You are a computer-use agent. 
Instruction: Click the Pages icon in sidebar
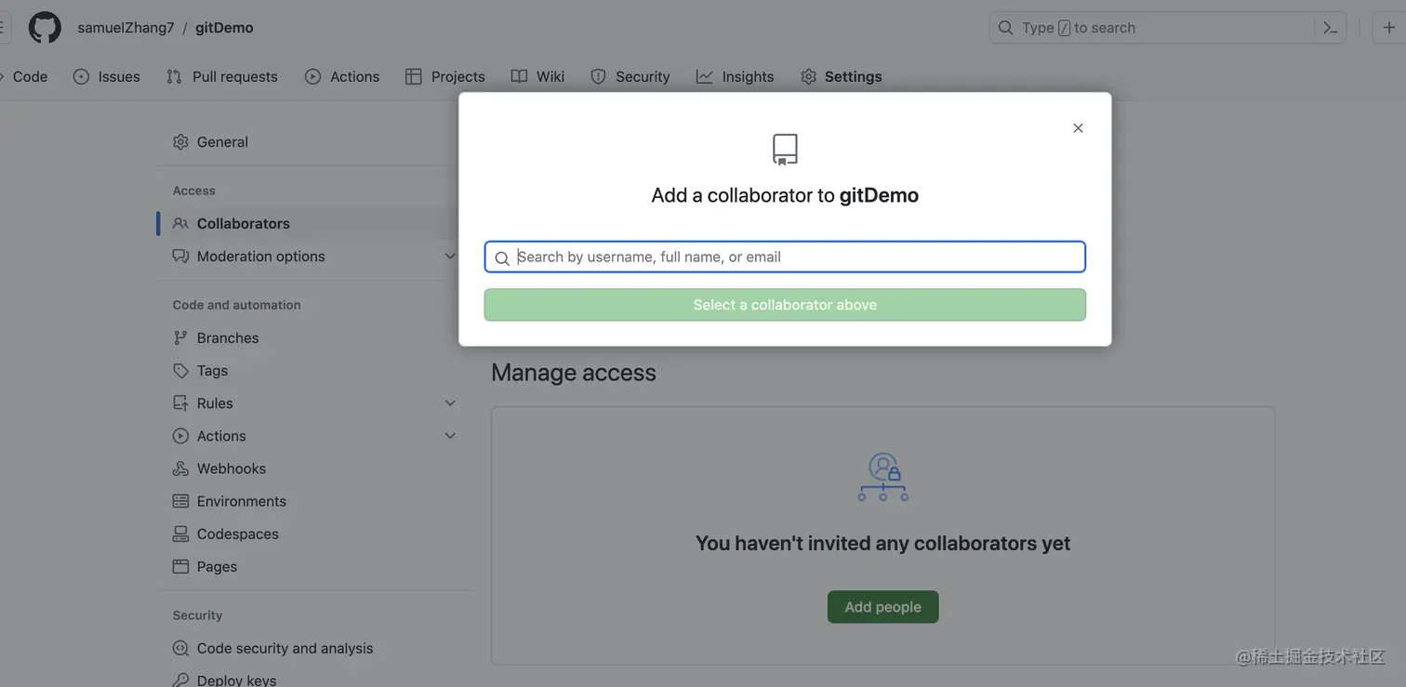point(180,566)
